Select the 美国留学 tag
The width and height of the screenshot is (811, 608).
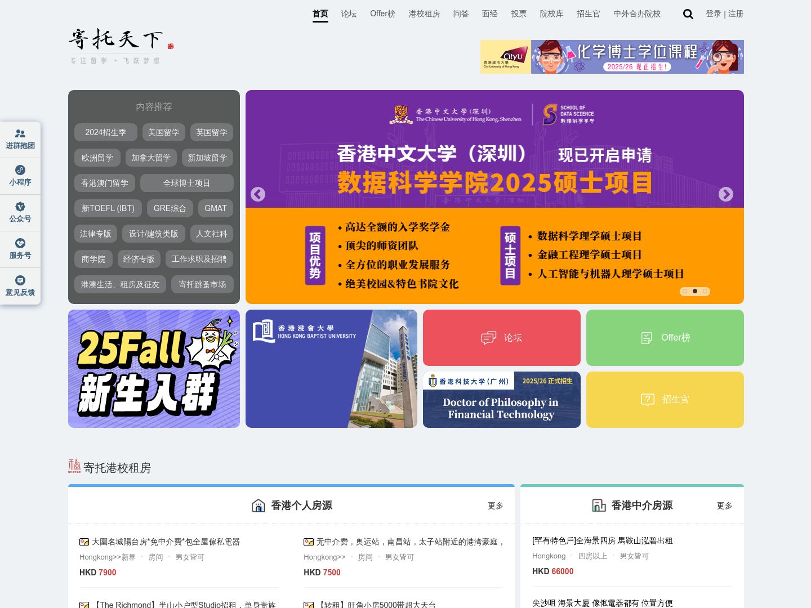tap(164, 132)
